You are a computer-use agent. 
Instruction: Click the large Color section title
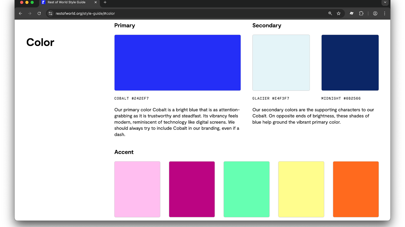click(40, 42)
